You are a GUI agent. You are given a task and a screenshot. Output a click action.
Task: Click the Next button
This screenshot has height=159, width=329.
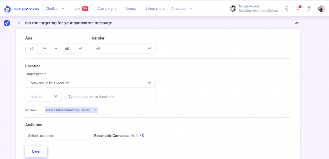[36, 152]
